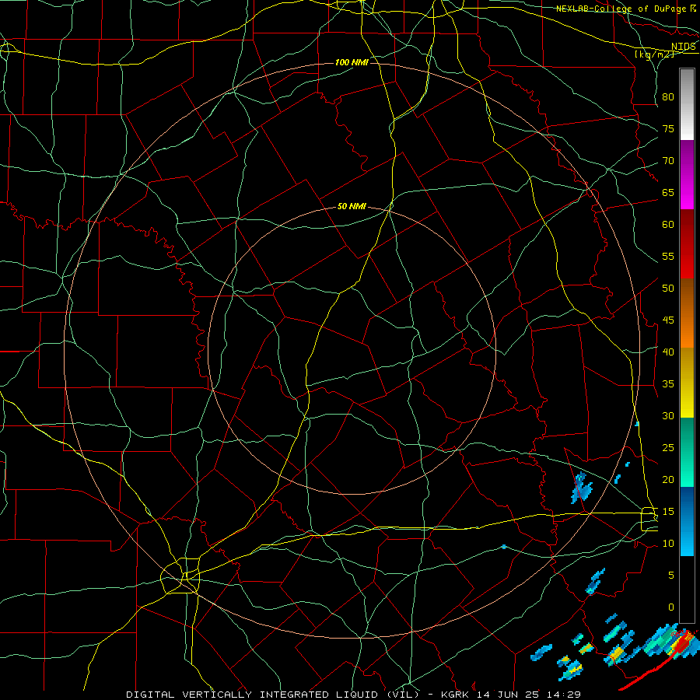Click the 0 value on the color scale
Screen dimensions: 700x700
[671, 607]
